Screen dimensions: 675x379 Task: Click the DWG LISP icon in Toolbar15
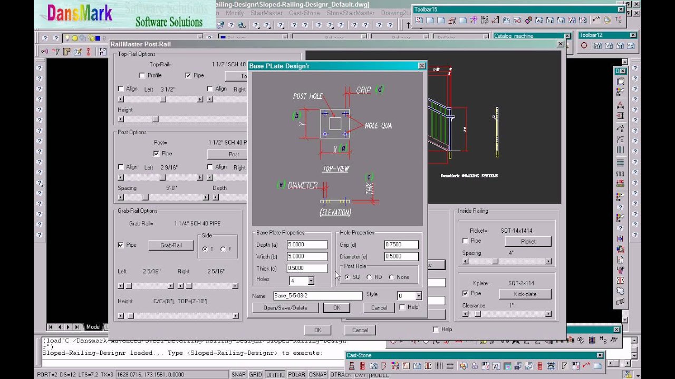[485, 20]
